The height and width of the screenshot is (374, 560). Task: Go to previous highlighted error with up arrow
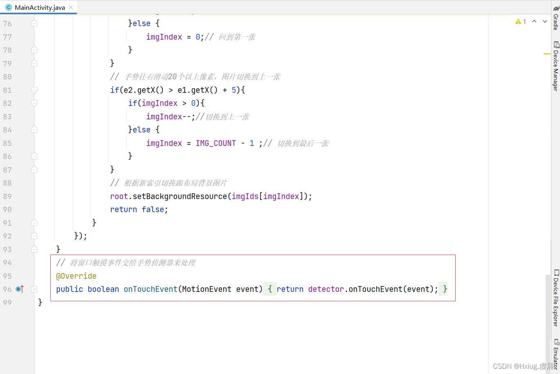534,21
